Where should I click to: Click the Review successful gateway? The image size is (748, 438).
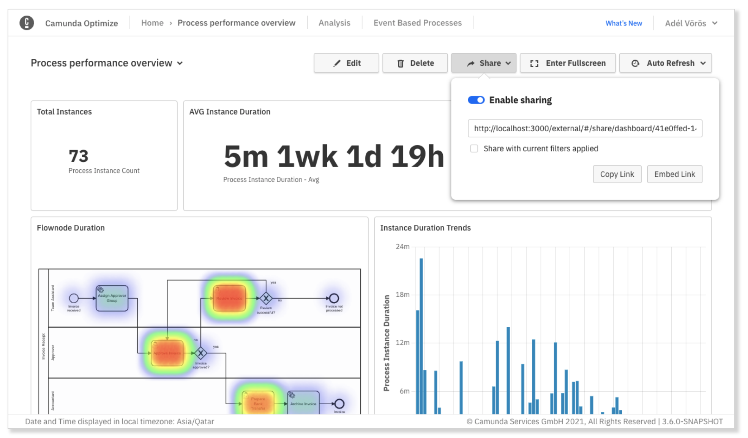point(266,298)
